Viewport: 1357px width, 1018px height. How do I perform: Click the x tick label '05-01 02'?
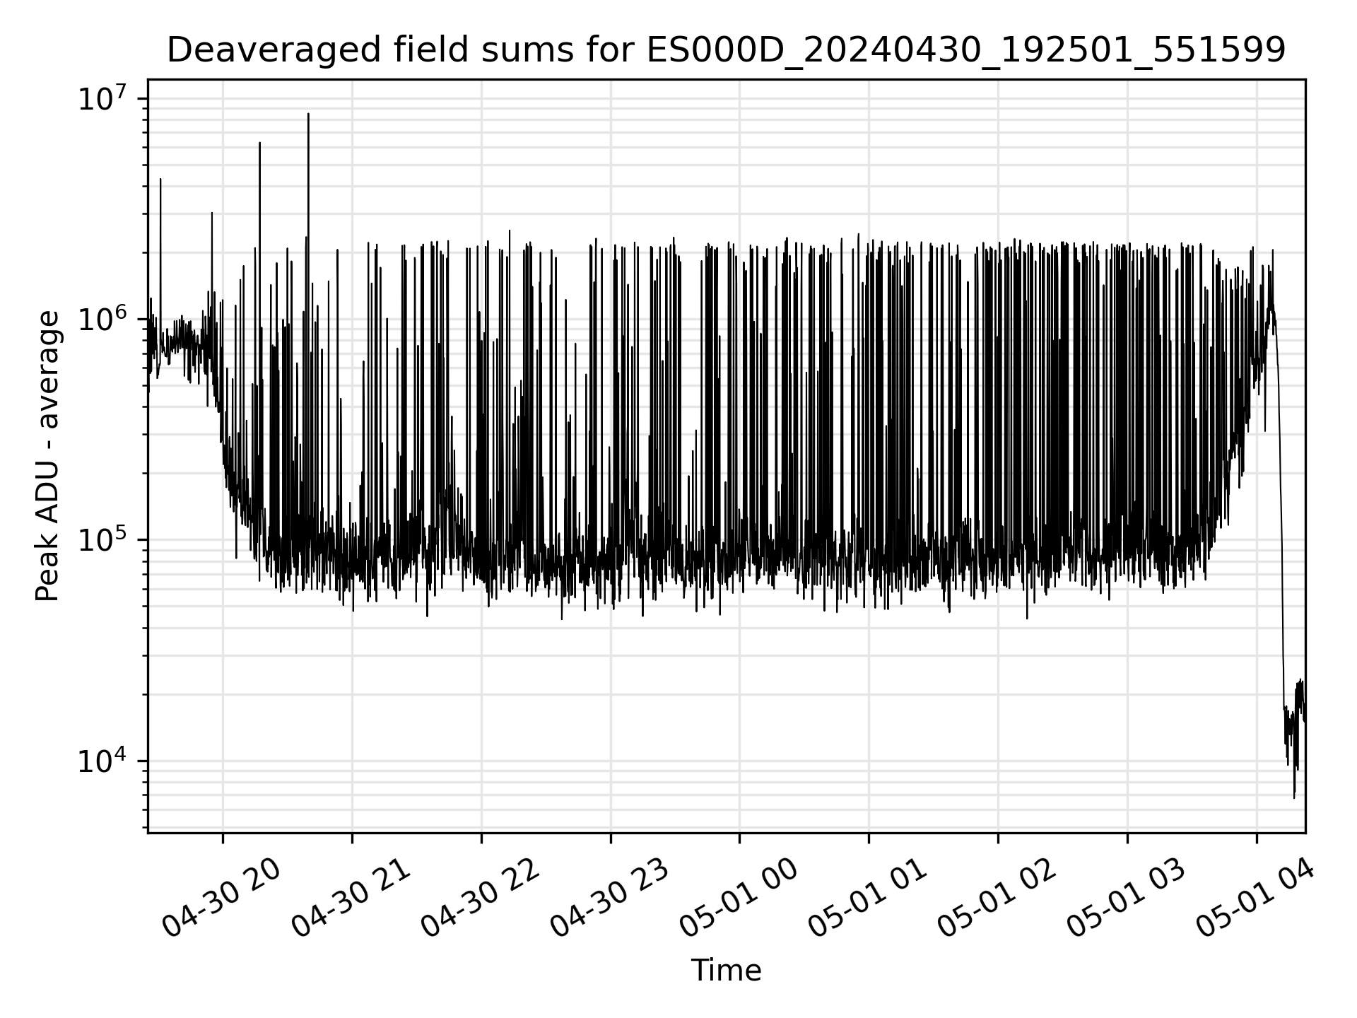tap(997, 898)
